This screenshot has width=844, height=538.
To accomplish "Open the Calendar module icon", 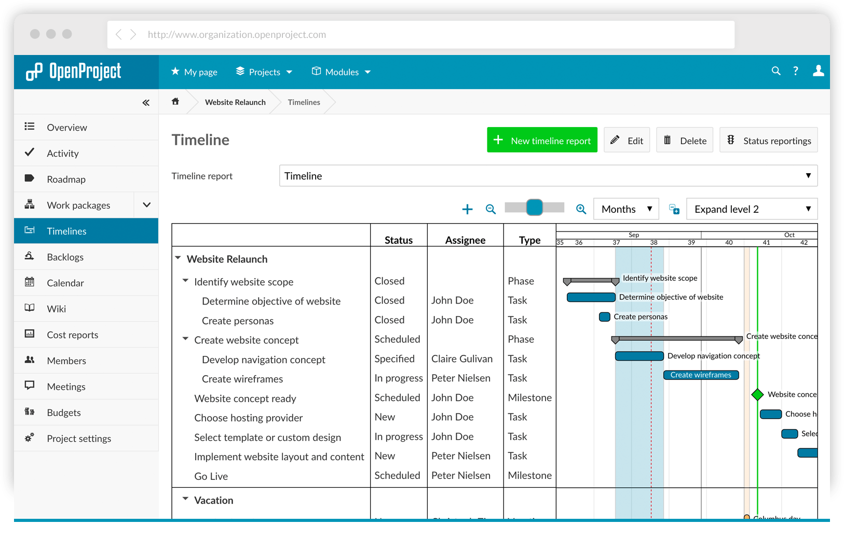I will (x=31, y=283).
